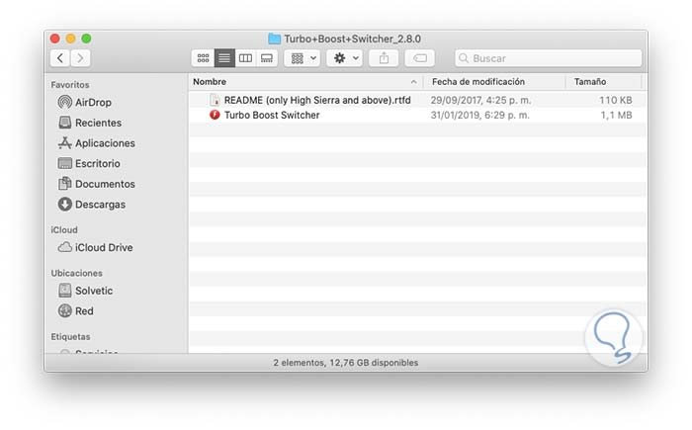Click the 31/01/2019 modification date cell
Screen dimensions: 692x430
tap(479, 116)
